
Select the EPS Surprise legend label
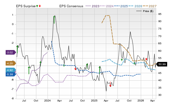coord(26,6)
